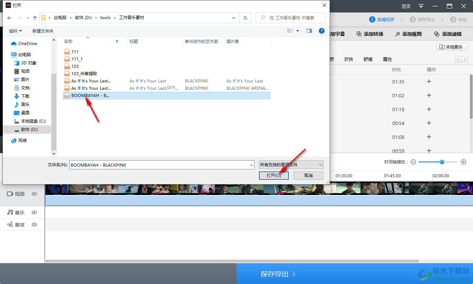473x284 pixels.
Task: Open 组织 menu
Action: [15, 31]
